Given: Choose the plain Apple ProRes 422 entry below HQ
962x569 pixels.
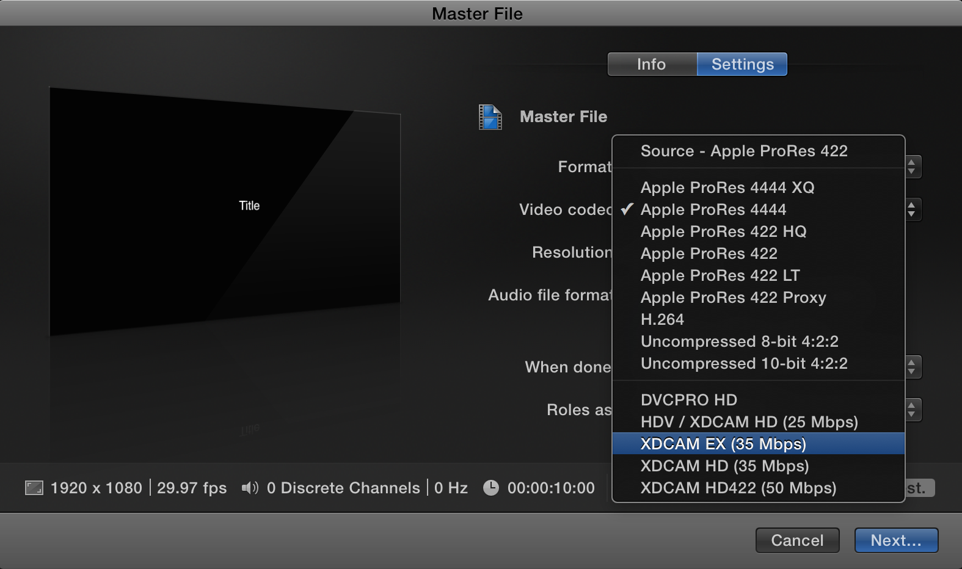Looking at the screenshot, I should 758,253.
